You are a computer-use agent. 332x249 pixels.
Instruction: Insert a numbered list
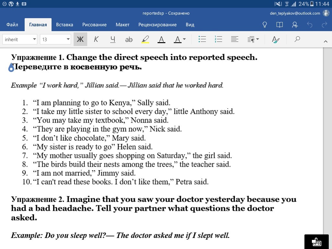pos(218,40)
